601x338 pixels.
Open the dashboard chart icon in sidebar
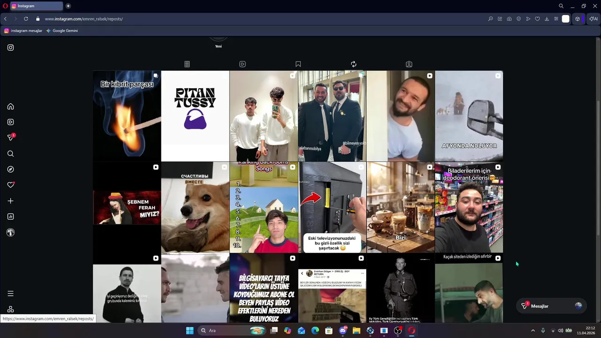[x=10, y=216]
